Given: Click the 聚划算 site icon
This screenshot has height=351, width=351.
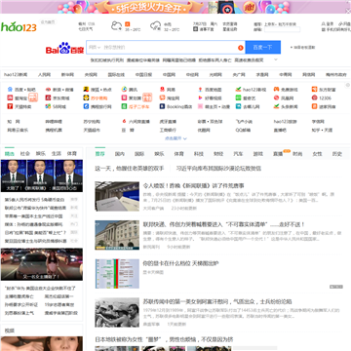Looking at the screenshot, I should tap(124, 97).
